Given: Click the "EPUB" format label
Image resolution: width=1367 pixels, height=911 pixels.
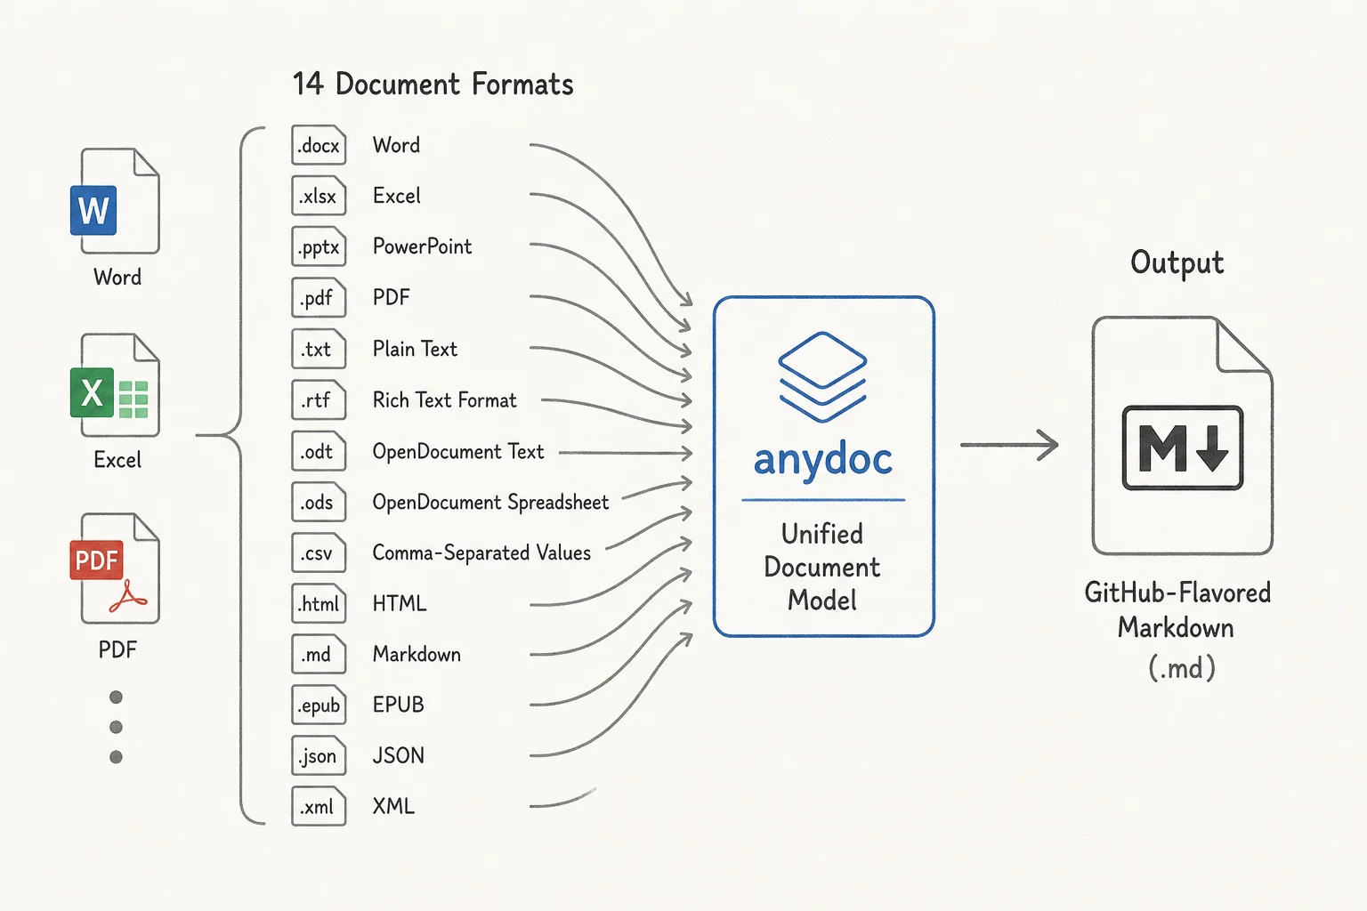Looking at the screenshot, I should [398, 705].
